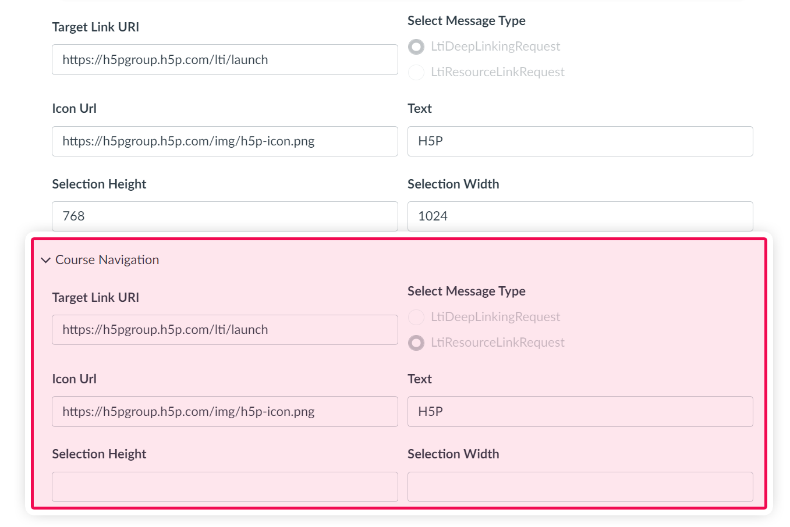The height and width of the screenshot is (527, 790).
Task: Click the empty Selection Height field in Course Navigation
Action: coord(225,487)
